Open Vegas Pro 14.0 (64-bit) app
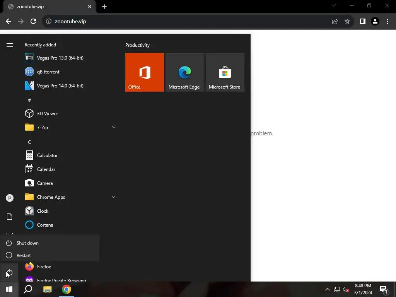This screenshot has width=396, height=297. pyautogui.click(x=71, y=85)
